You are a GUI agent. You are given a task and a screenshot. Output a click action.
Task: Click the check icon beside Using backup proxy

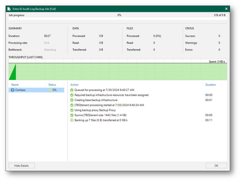[72, 110]
